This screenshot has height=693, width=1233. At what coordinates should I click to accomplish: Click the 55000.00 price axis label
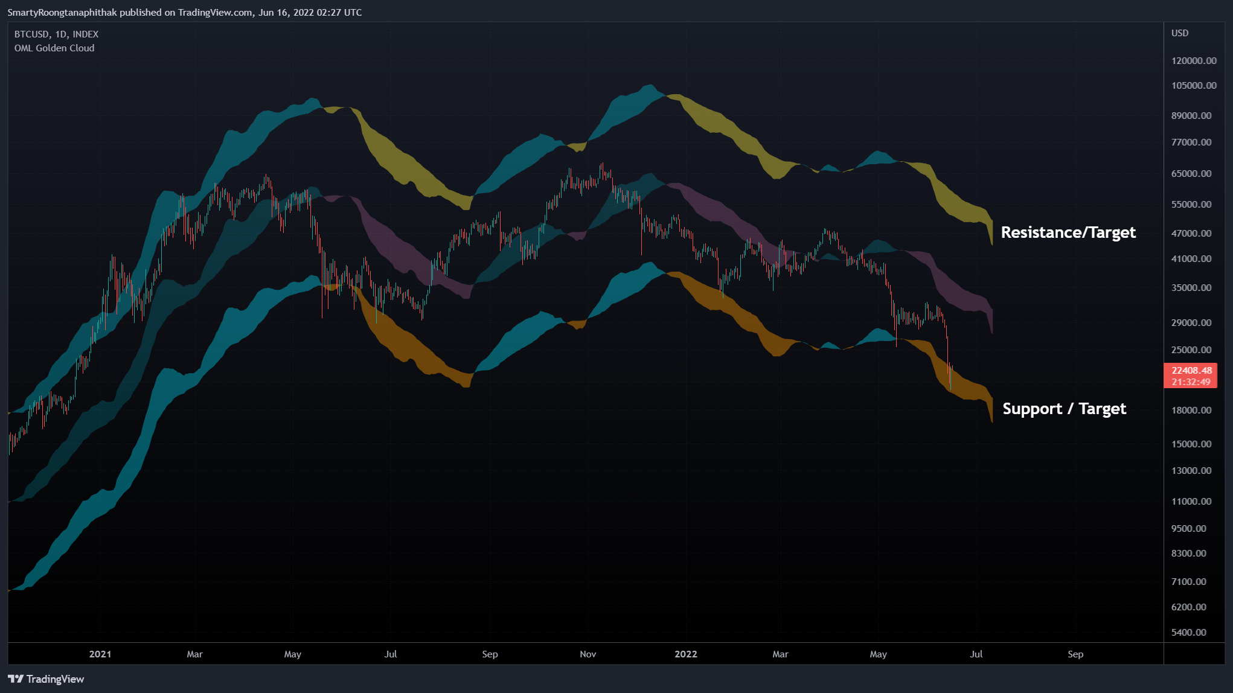tap(1191, 205)
